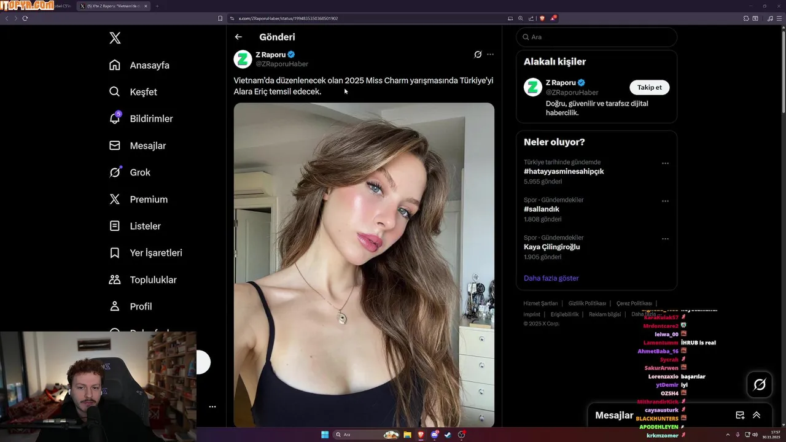Go back using the Gönderi back arrow
The height and width of the screenshot is (442, 786).
238,37
